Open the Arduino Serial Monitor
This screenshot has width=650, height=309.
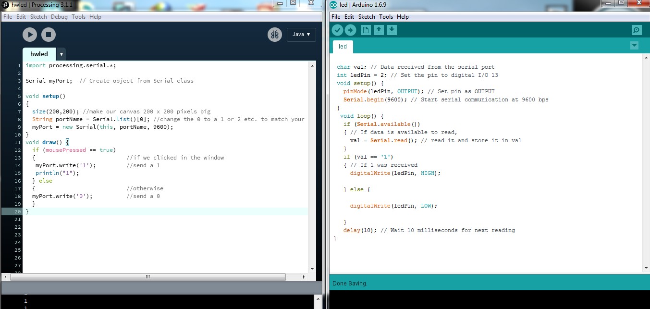tap(637, 30)
